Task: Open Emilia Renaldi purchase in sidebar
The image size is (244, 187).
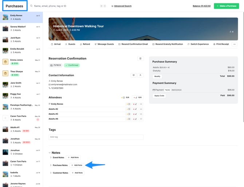Action: 21,50
